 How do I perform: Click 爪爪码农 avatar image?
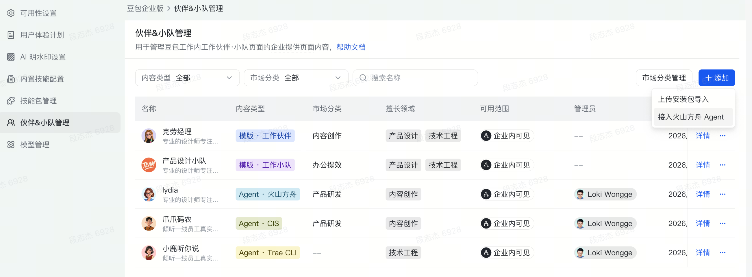coord(149,223)
